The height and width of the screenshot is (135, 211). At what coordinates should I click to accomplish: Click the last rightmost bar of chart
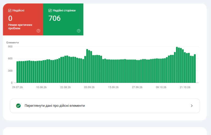pos(195,69)
